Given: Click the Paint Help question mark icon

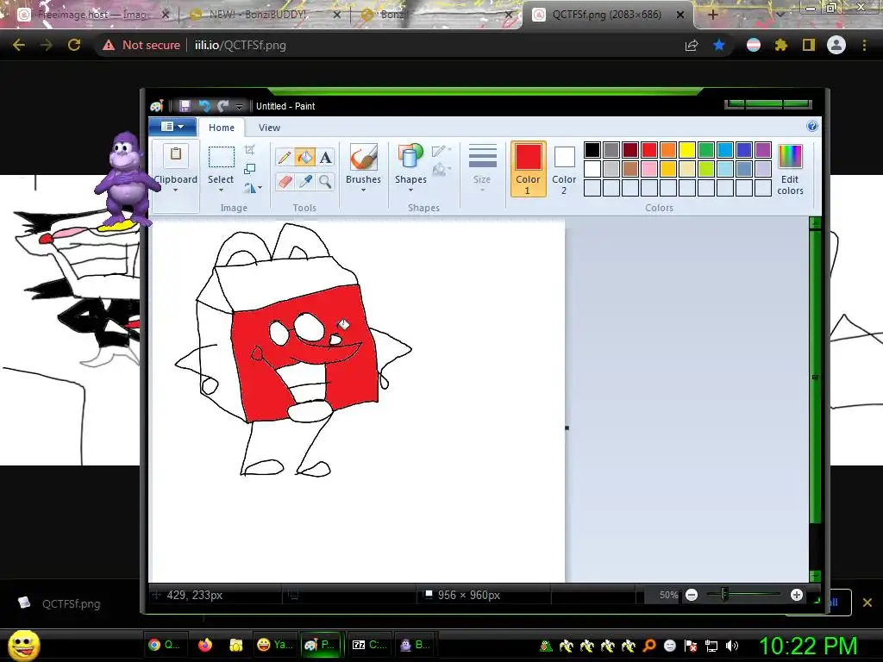Looking at the screenshot, I should pos(812,126).
